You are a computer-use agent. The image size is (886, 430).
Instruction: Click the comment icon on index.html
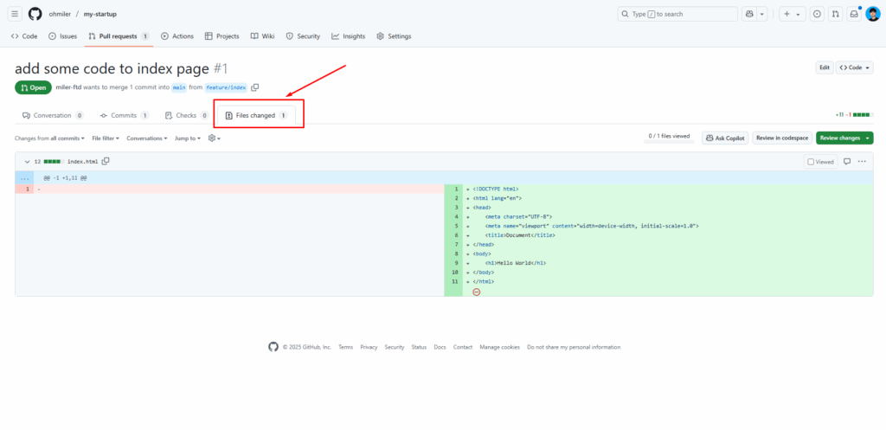(x=847, y=161)
